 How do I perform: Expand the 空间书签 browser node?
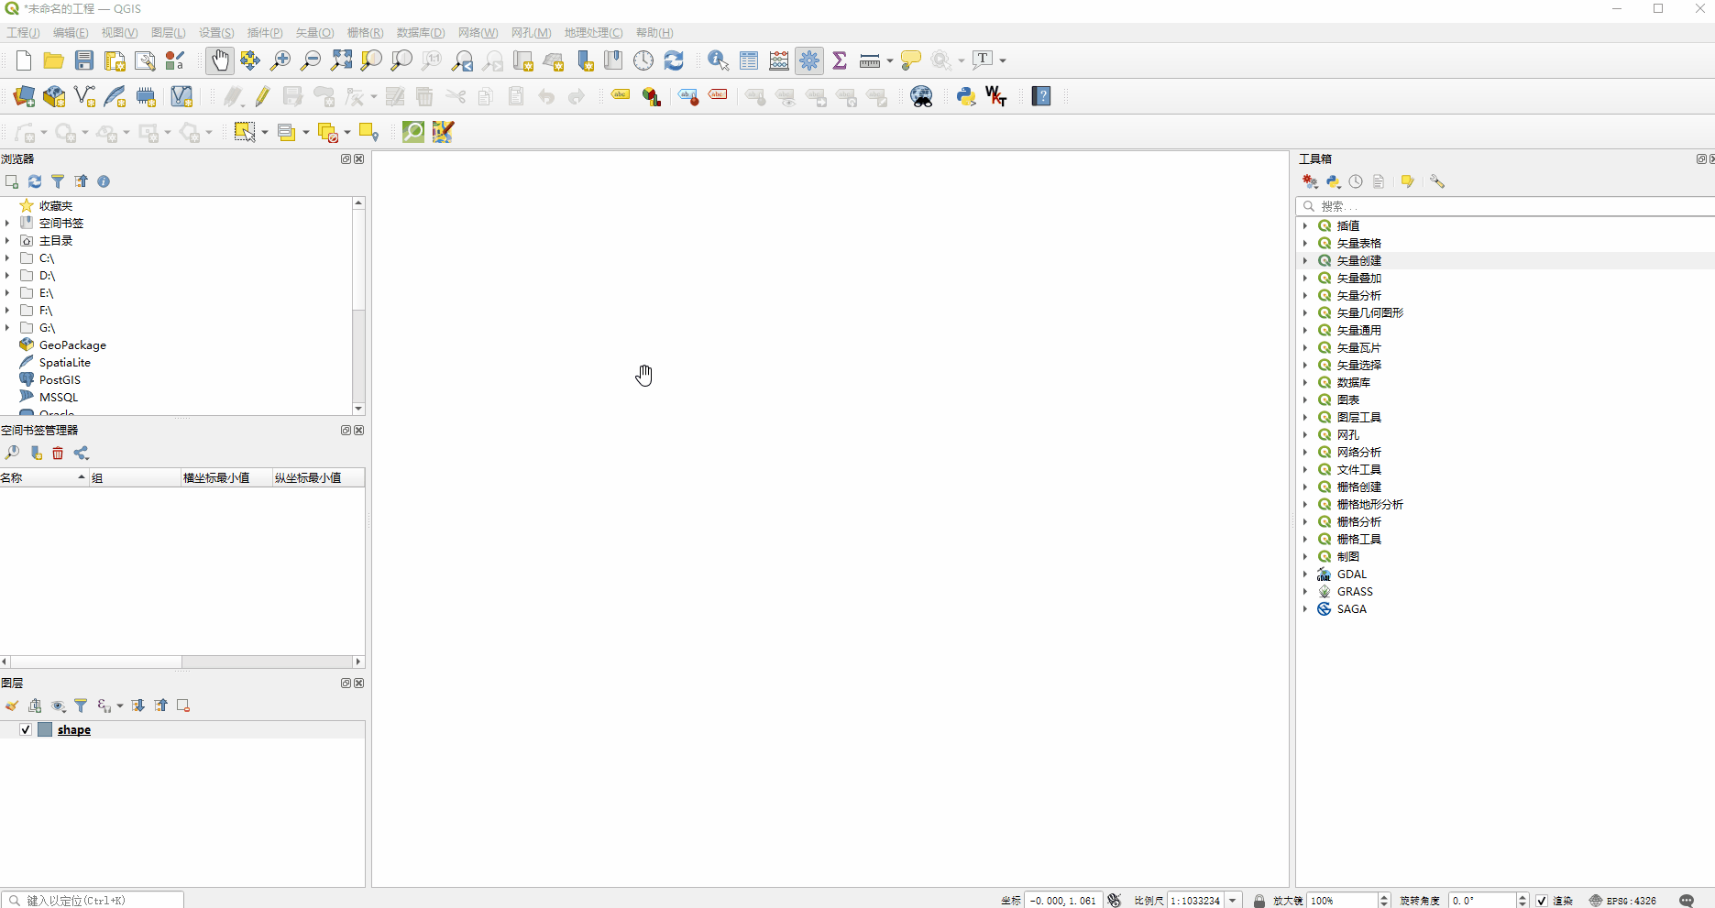7,224
